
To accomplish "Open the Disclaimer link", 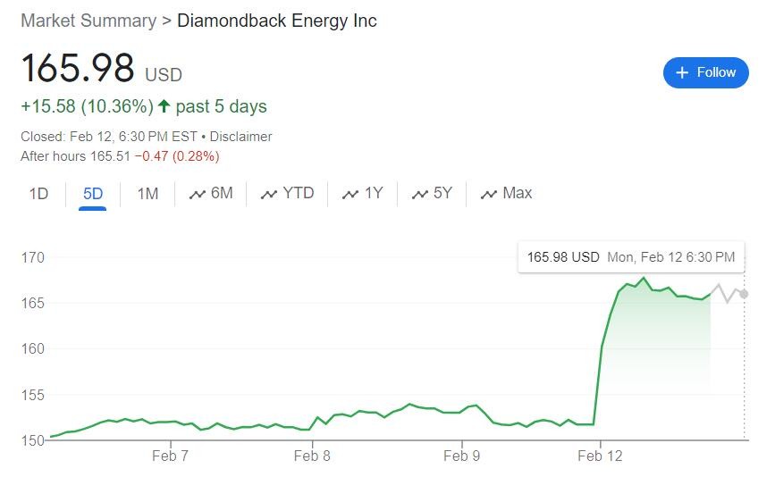I will tap(241, 137).
